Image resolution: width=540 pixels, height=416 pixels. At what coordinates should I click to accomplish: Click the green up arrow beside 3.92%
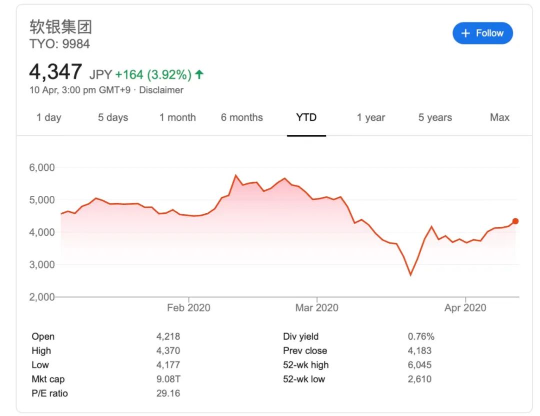click(199, 74)
